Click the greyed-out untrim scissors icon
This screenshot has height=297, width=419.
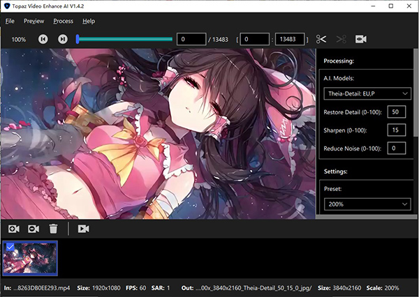tap(341, 39)
